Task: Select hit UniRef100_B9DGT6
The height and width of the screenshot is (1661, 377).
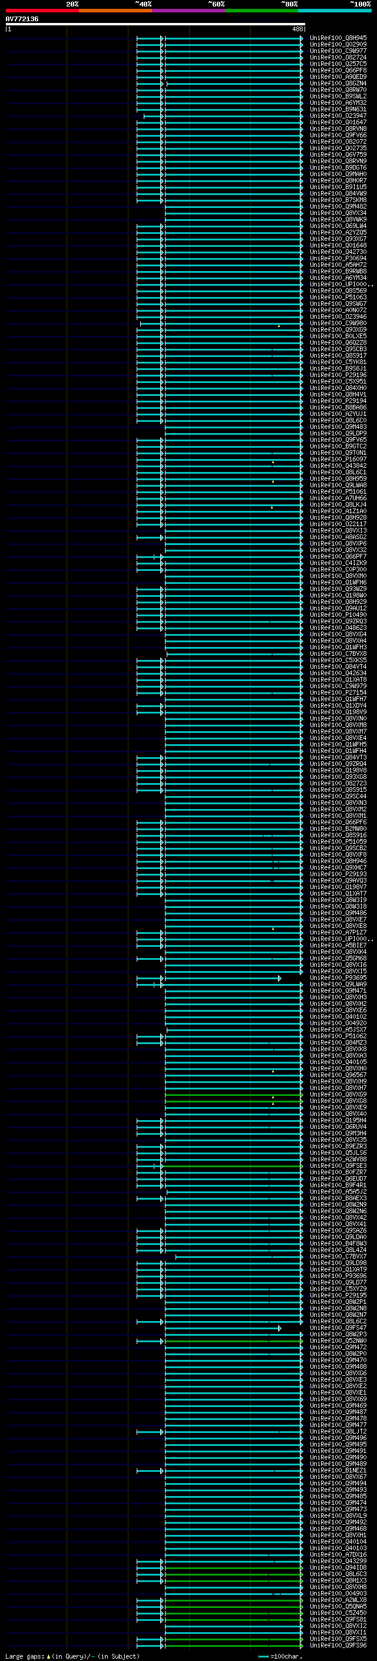Action: pyautogui.click(x=338, y=168)
